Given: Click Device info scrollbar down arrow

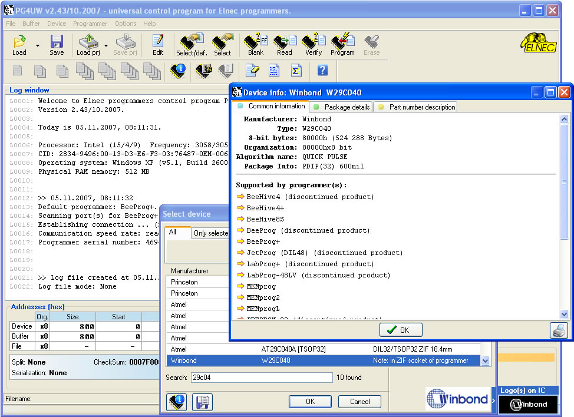Looking at the screenshot, I should pyautogui.click(x=564, y=314).
